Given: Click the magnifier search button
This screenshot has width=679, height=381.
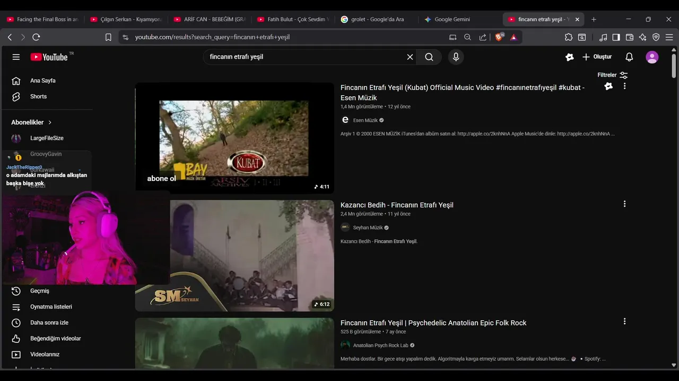Looking at the screenshot, I should [429, 57].
